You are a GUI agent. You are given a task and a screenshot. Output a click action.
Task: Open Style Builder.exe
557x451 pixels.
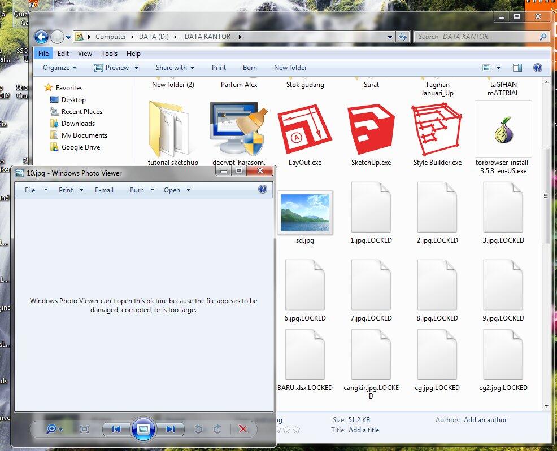point(437,130)
